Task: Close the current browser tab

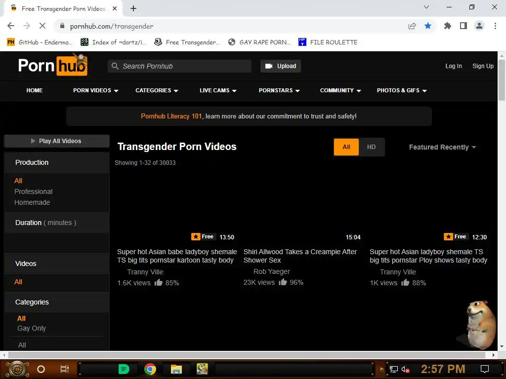Action: 115,8
